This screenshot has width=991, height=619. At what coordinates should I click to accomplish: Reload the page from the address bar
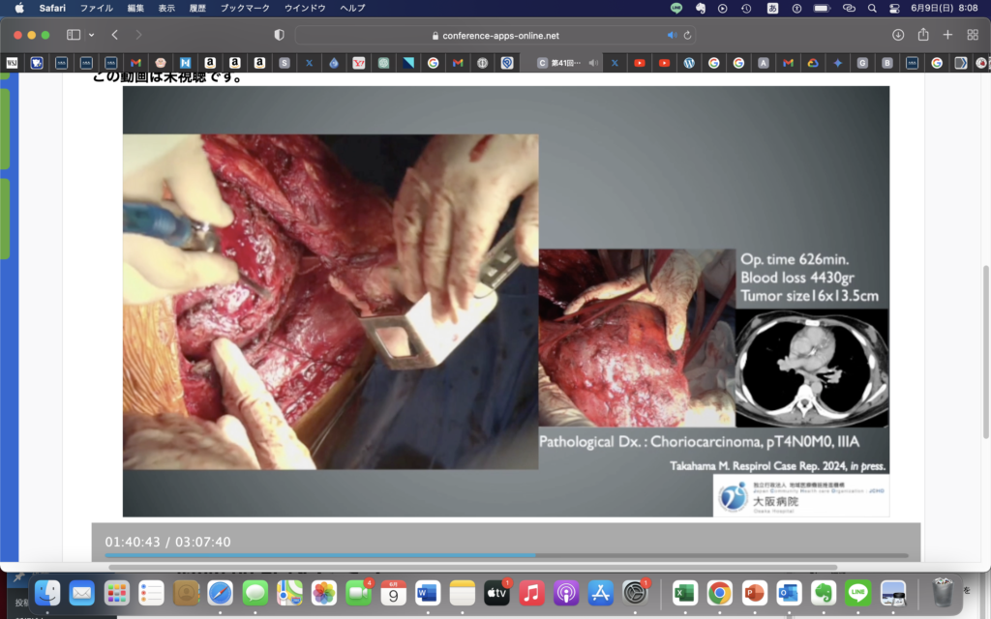(x=687, y=35)
